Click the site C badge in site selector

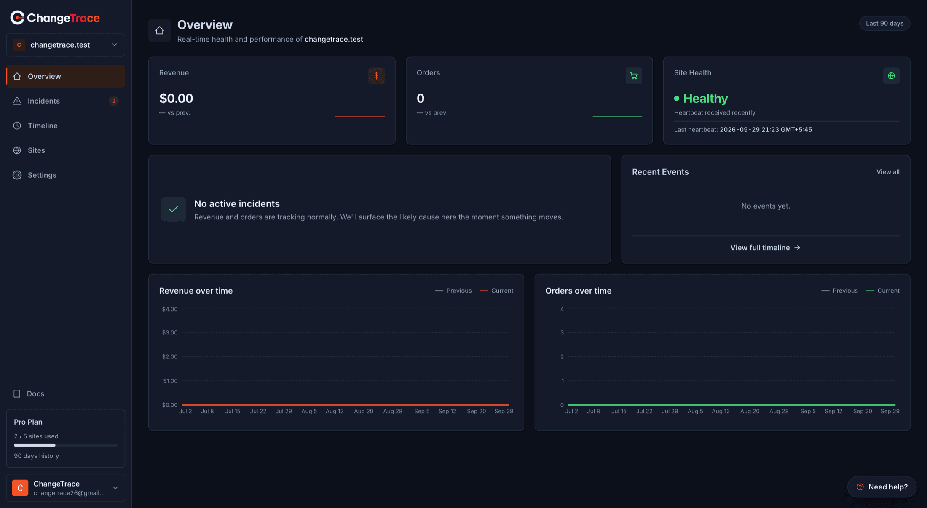point(19,45)
